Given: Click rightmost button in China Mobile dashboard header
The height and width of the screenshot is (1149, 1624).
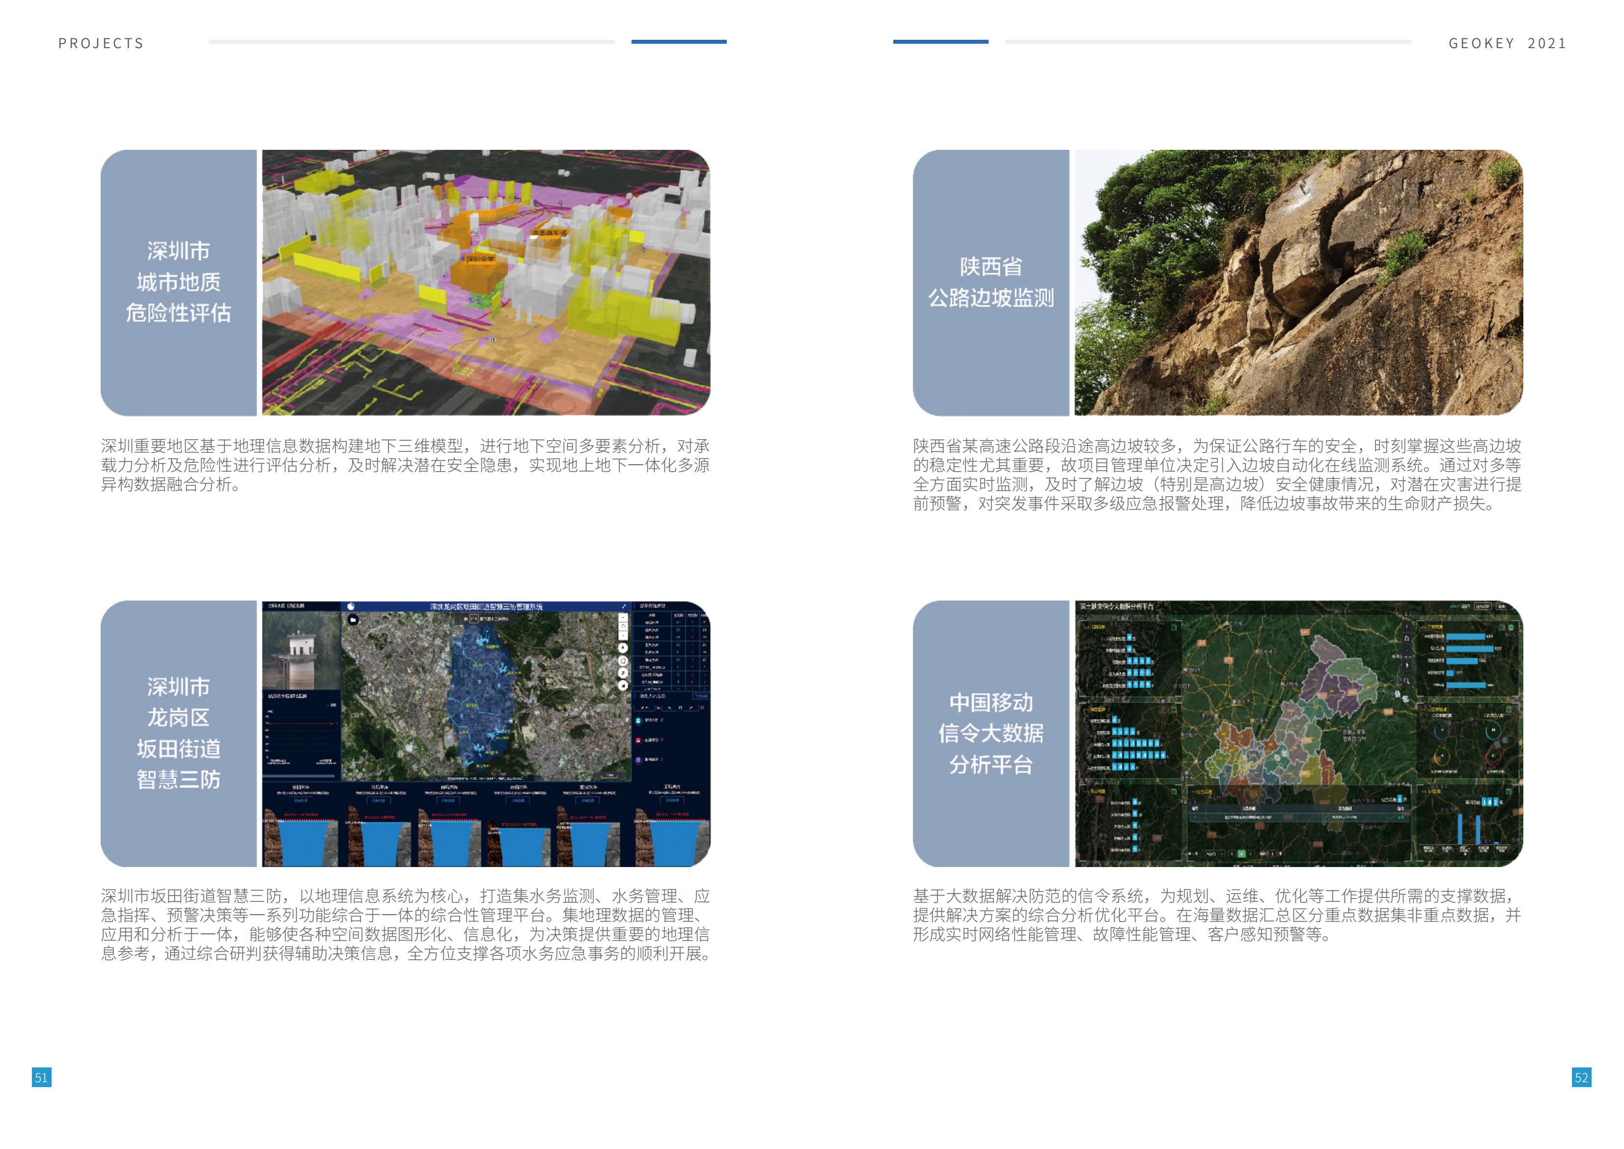Looking at the screenshot, I should [x=1502, y=606].
